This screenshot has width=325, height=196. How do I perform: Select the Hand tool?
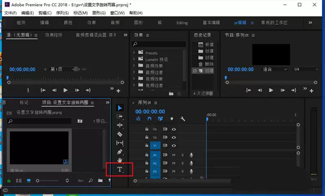pos(120,160)
